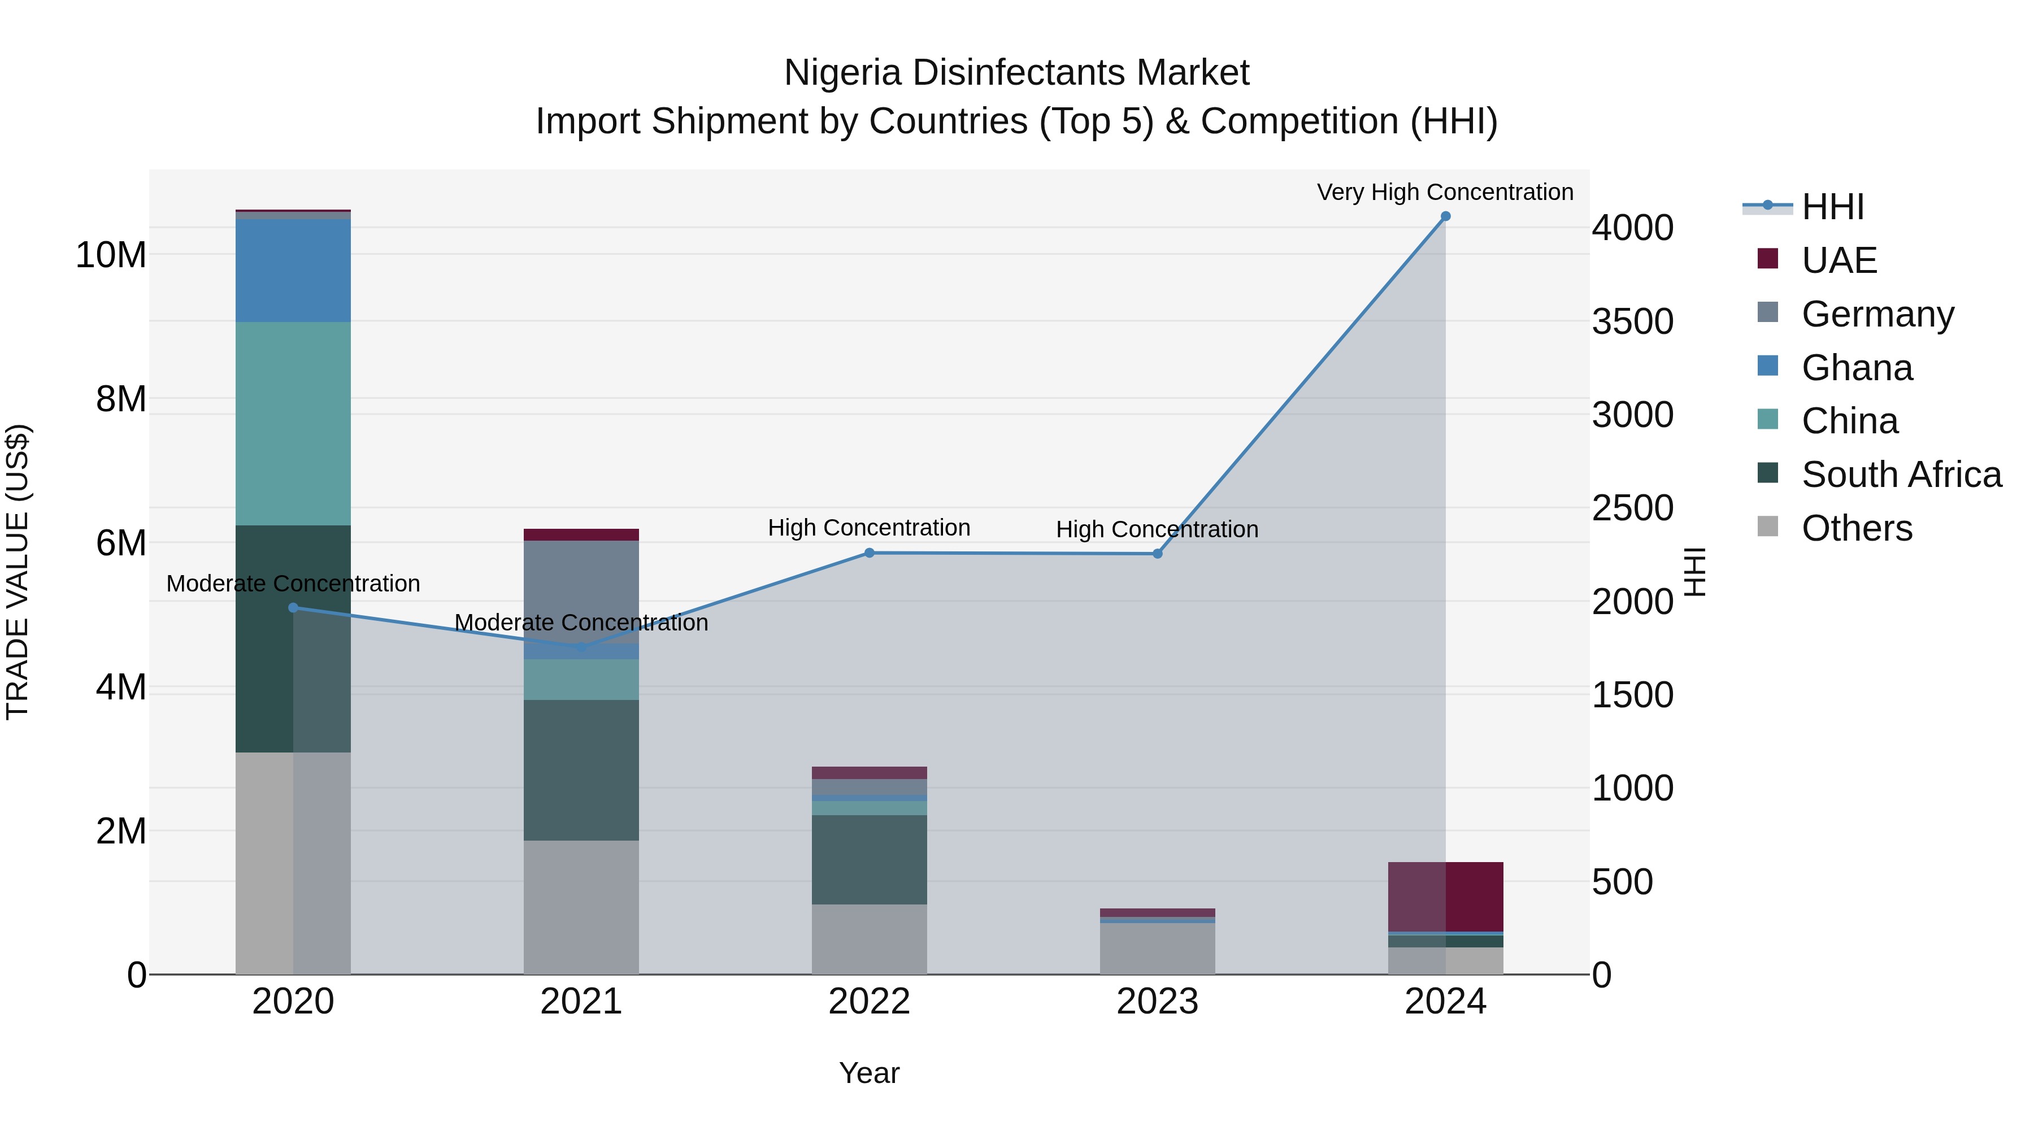Select the 2023 HHI data point
The image size is (2034, 1144).
(x=1158, y=554)
